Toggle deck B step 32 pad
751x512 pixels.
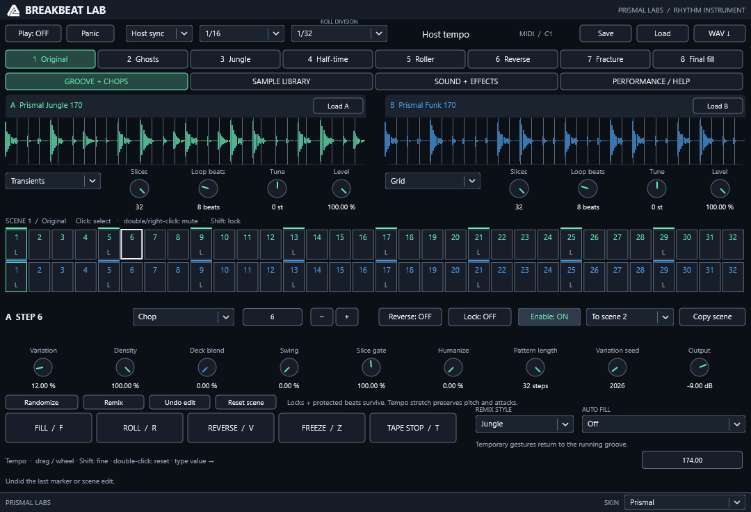(x=733, y=277)
